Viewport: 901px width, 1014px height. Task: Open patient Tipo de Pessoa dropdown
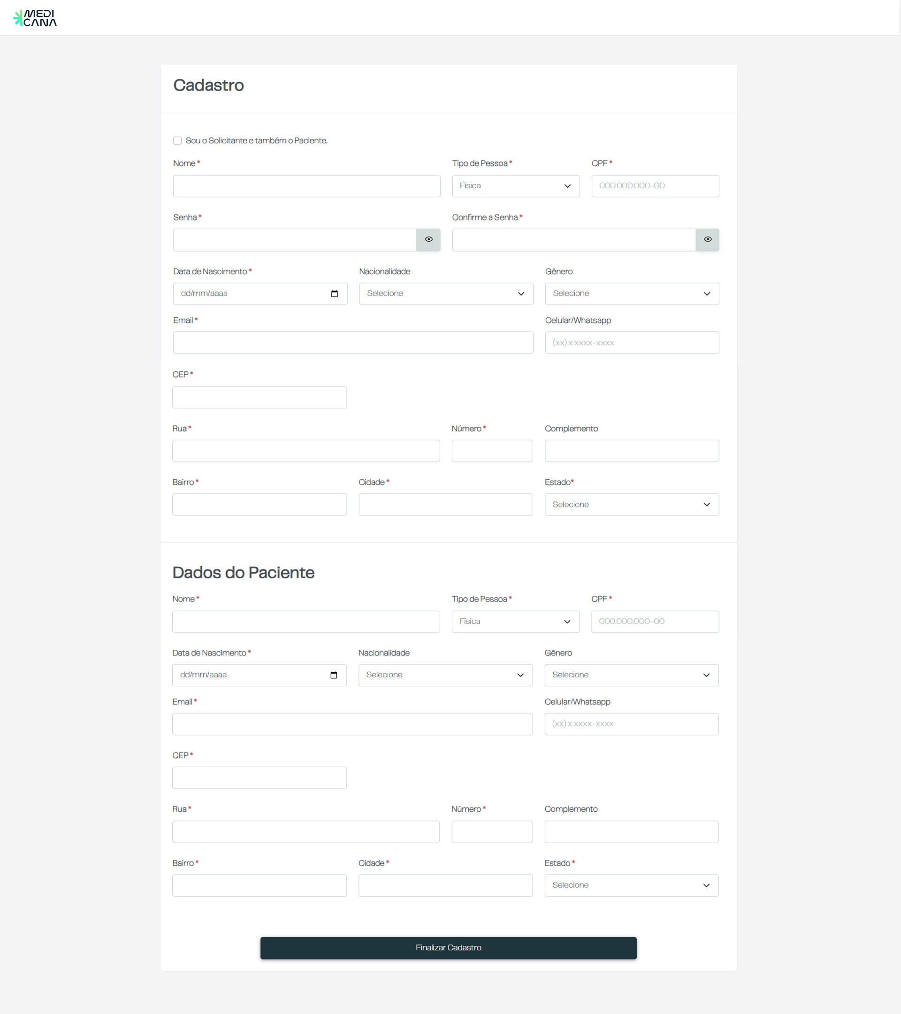pyautogui.click(x=515, y=622)
